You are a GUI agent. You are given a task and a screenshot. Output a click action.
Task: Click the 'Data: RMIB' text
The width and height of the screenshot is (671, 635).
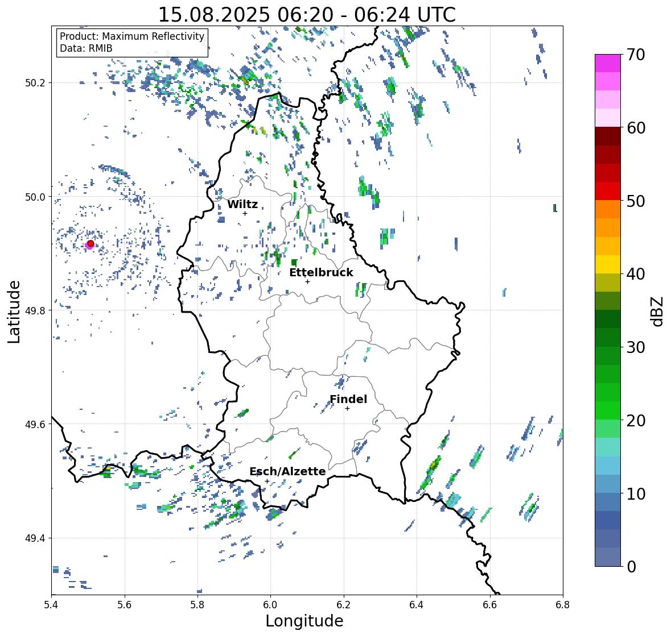pos(86,48)
